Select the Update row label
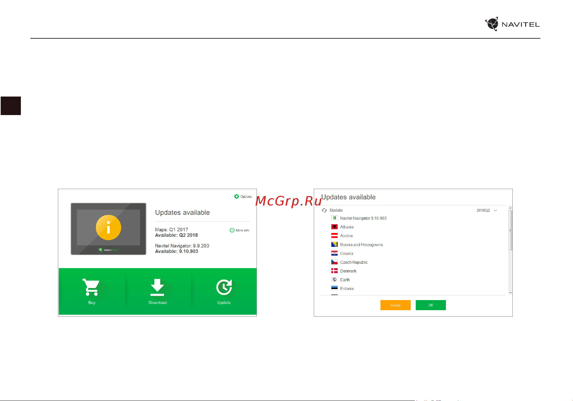Viewport: 573px width, 401px height. point(336,210)
